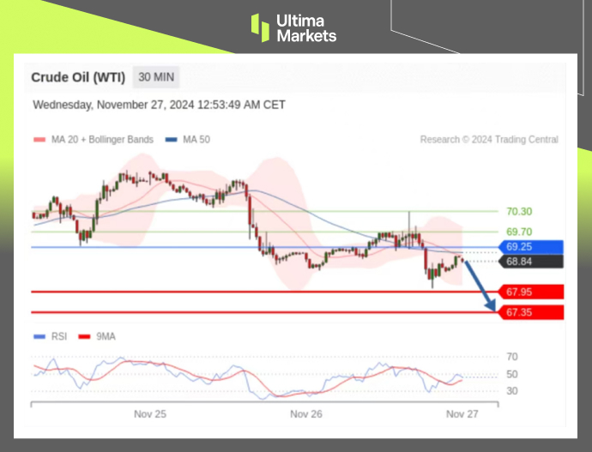This screenshot has width=592, height=452.
Task: Click the Nov 27 date axis label
Action: coord(462,413)
